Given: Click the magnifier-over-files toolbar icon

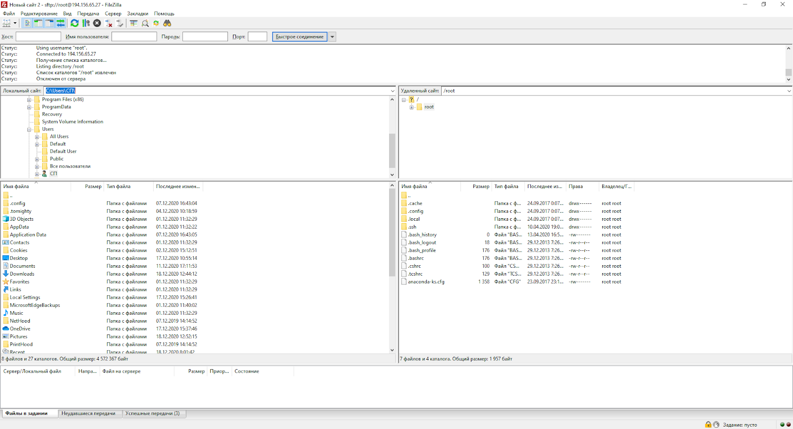Looking at the screenshot, I should point(145,23).
